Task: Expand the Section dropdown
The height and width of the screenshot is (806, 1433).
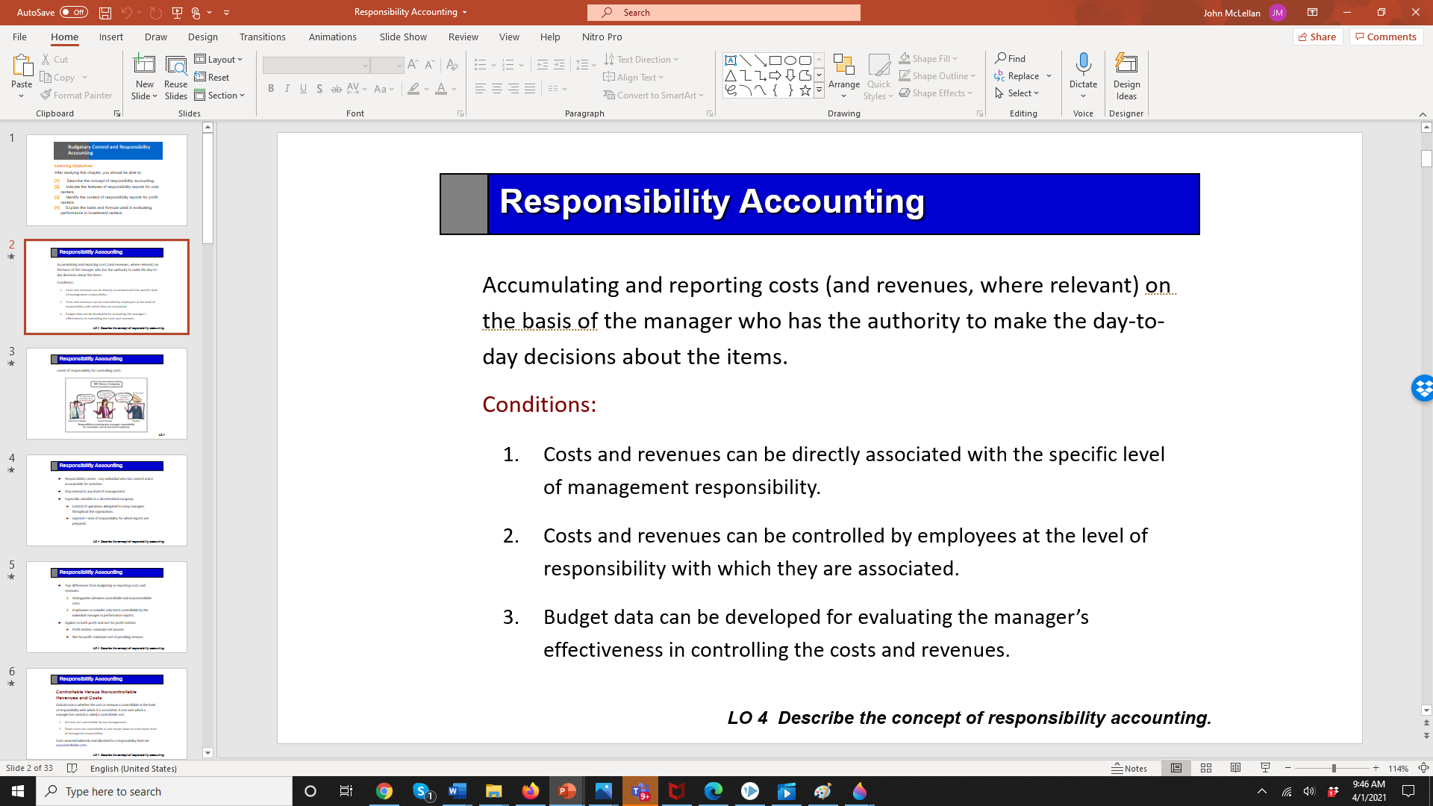Action: pos(220,95)
